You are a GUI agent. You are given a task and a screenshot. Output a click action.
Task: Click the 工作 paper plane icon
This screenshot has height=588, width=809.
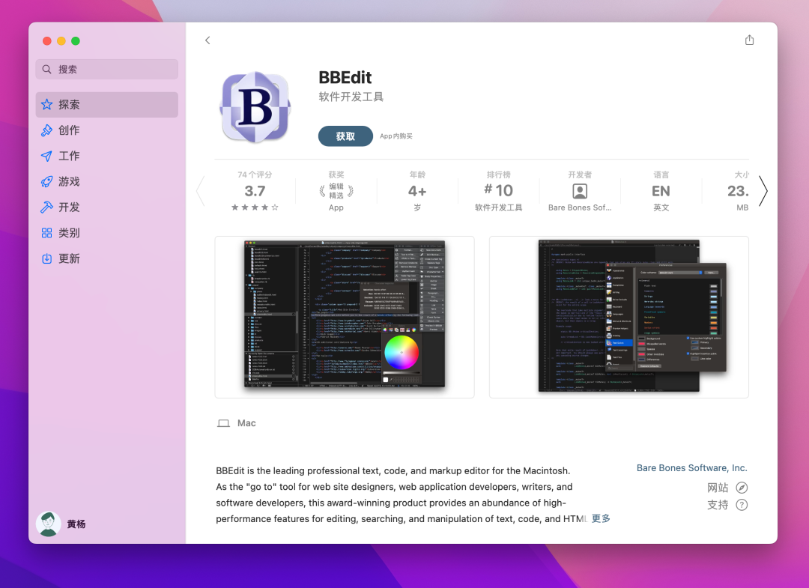47,156
